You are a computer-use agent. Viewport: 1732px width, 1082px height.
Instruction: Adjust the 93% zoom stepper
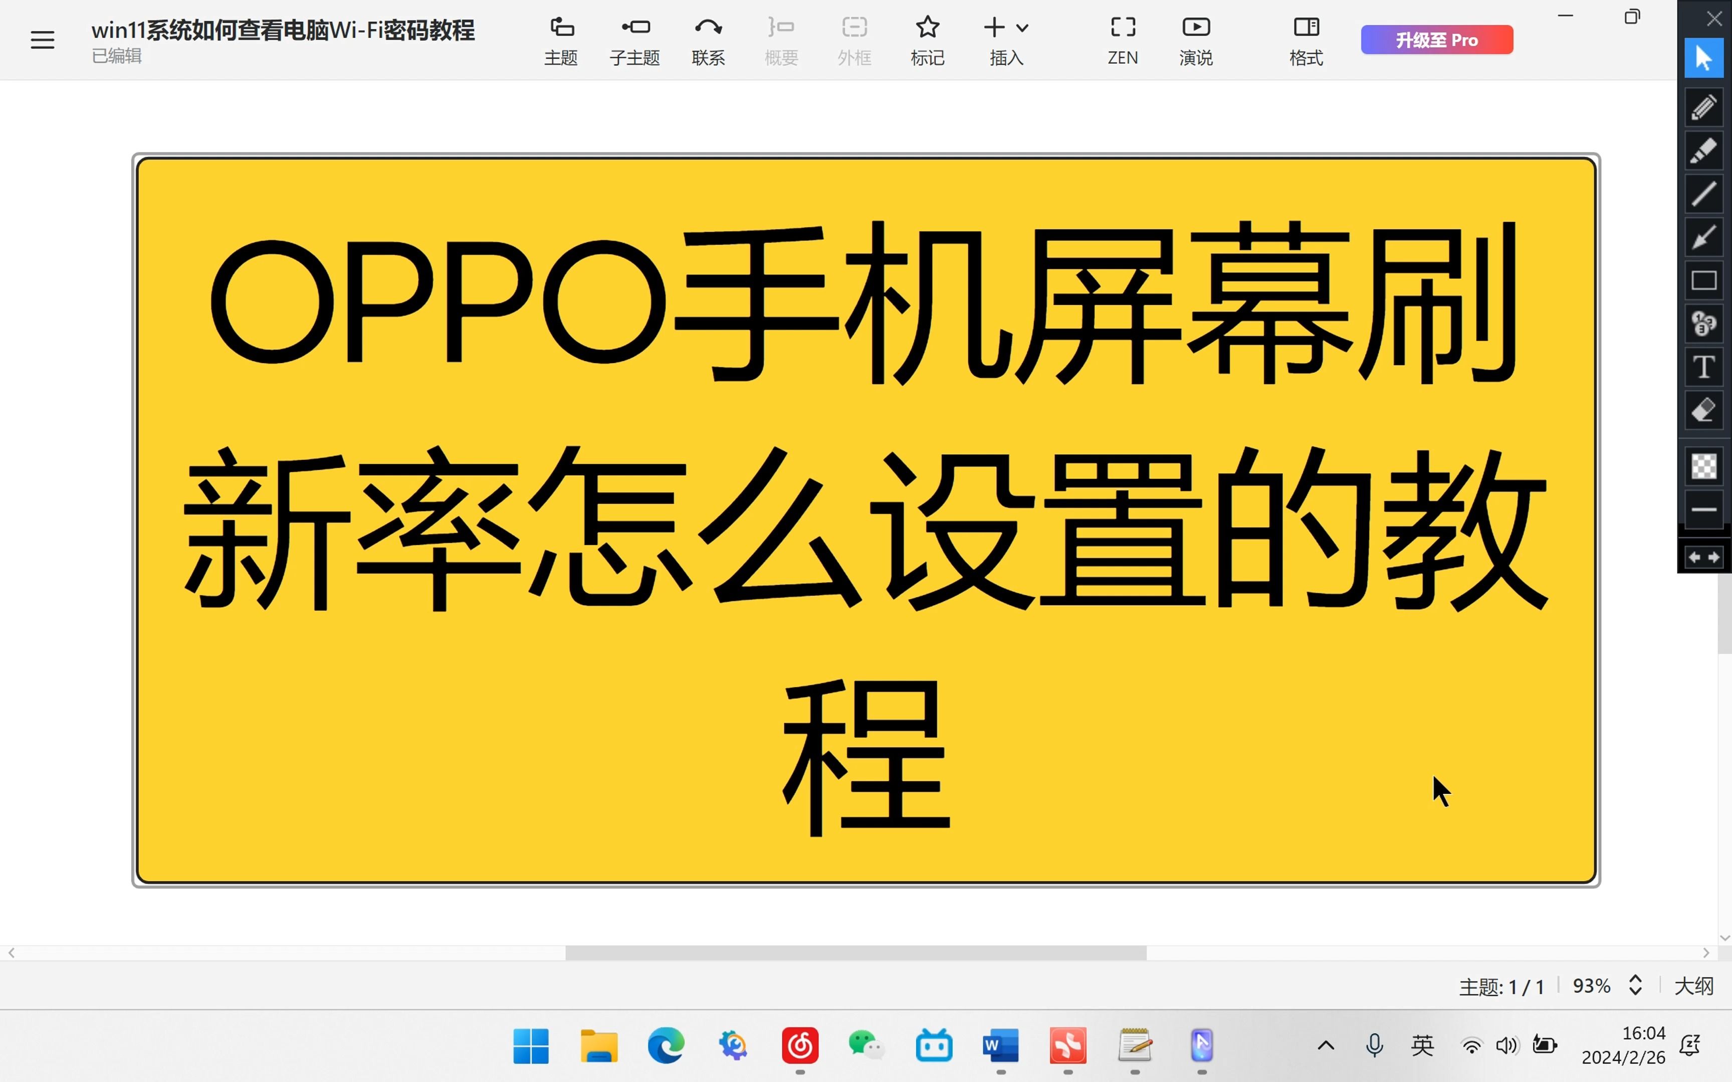click(x=1635, y=985)
